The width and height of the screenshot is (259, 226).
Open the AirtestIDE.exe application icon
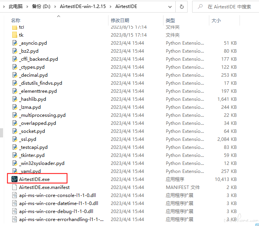15,179
